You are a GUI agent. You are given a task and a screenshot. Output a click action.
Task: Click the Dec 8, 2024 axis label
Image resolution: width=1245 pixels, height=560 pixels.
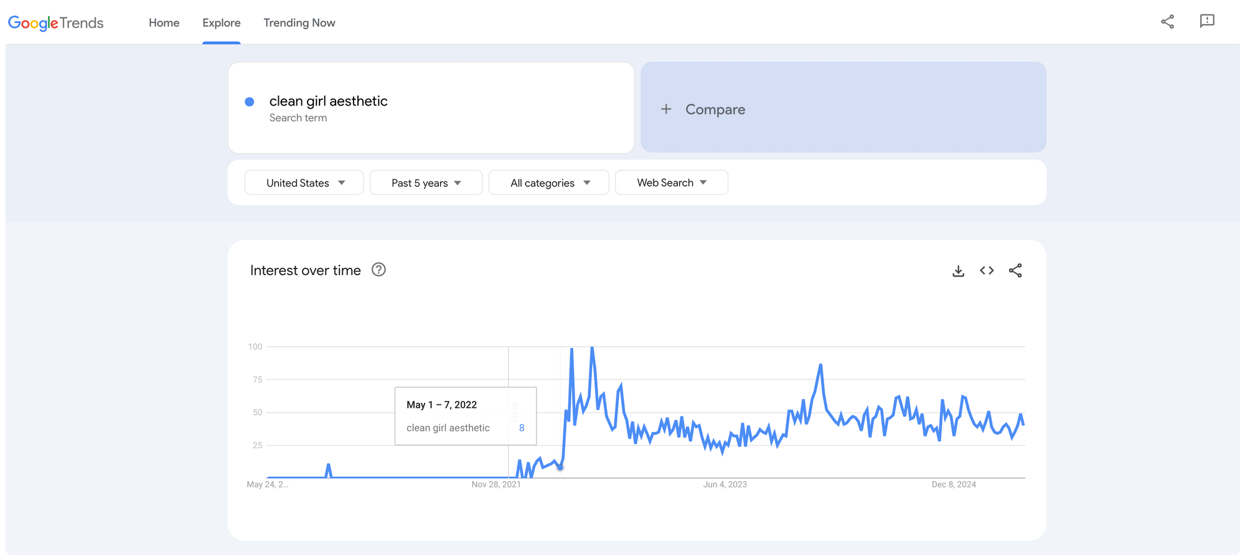click(x=954, y=484)
